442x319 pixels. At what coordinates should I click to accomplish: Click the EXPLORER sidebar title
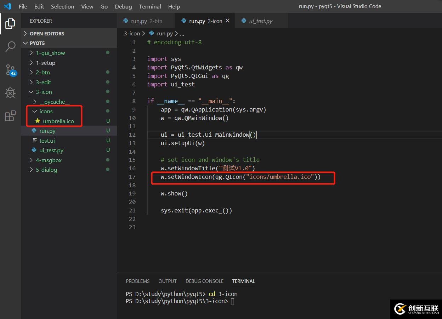click(x=41, y=21)
